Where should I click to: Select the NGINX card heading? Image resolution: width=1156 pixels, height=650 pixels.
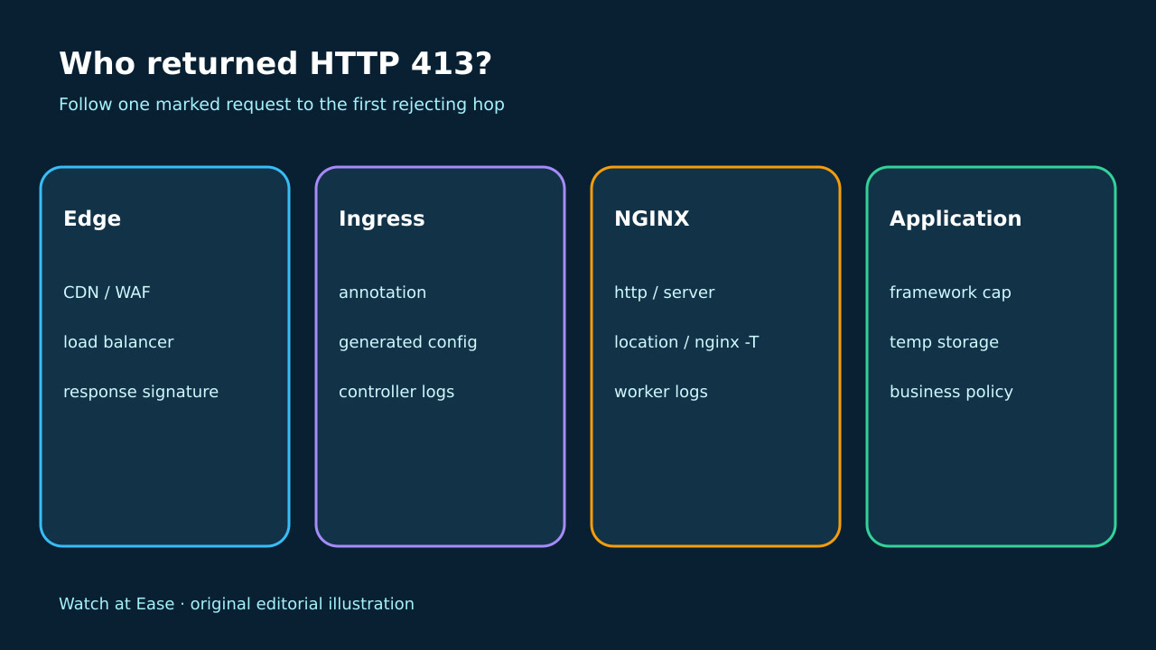pos(651,219)
